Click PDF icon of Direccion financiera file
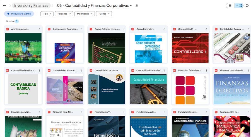Screen dimensions: 251x137 click(174, 70)
